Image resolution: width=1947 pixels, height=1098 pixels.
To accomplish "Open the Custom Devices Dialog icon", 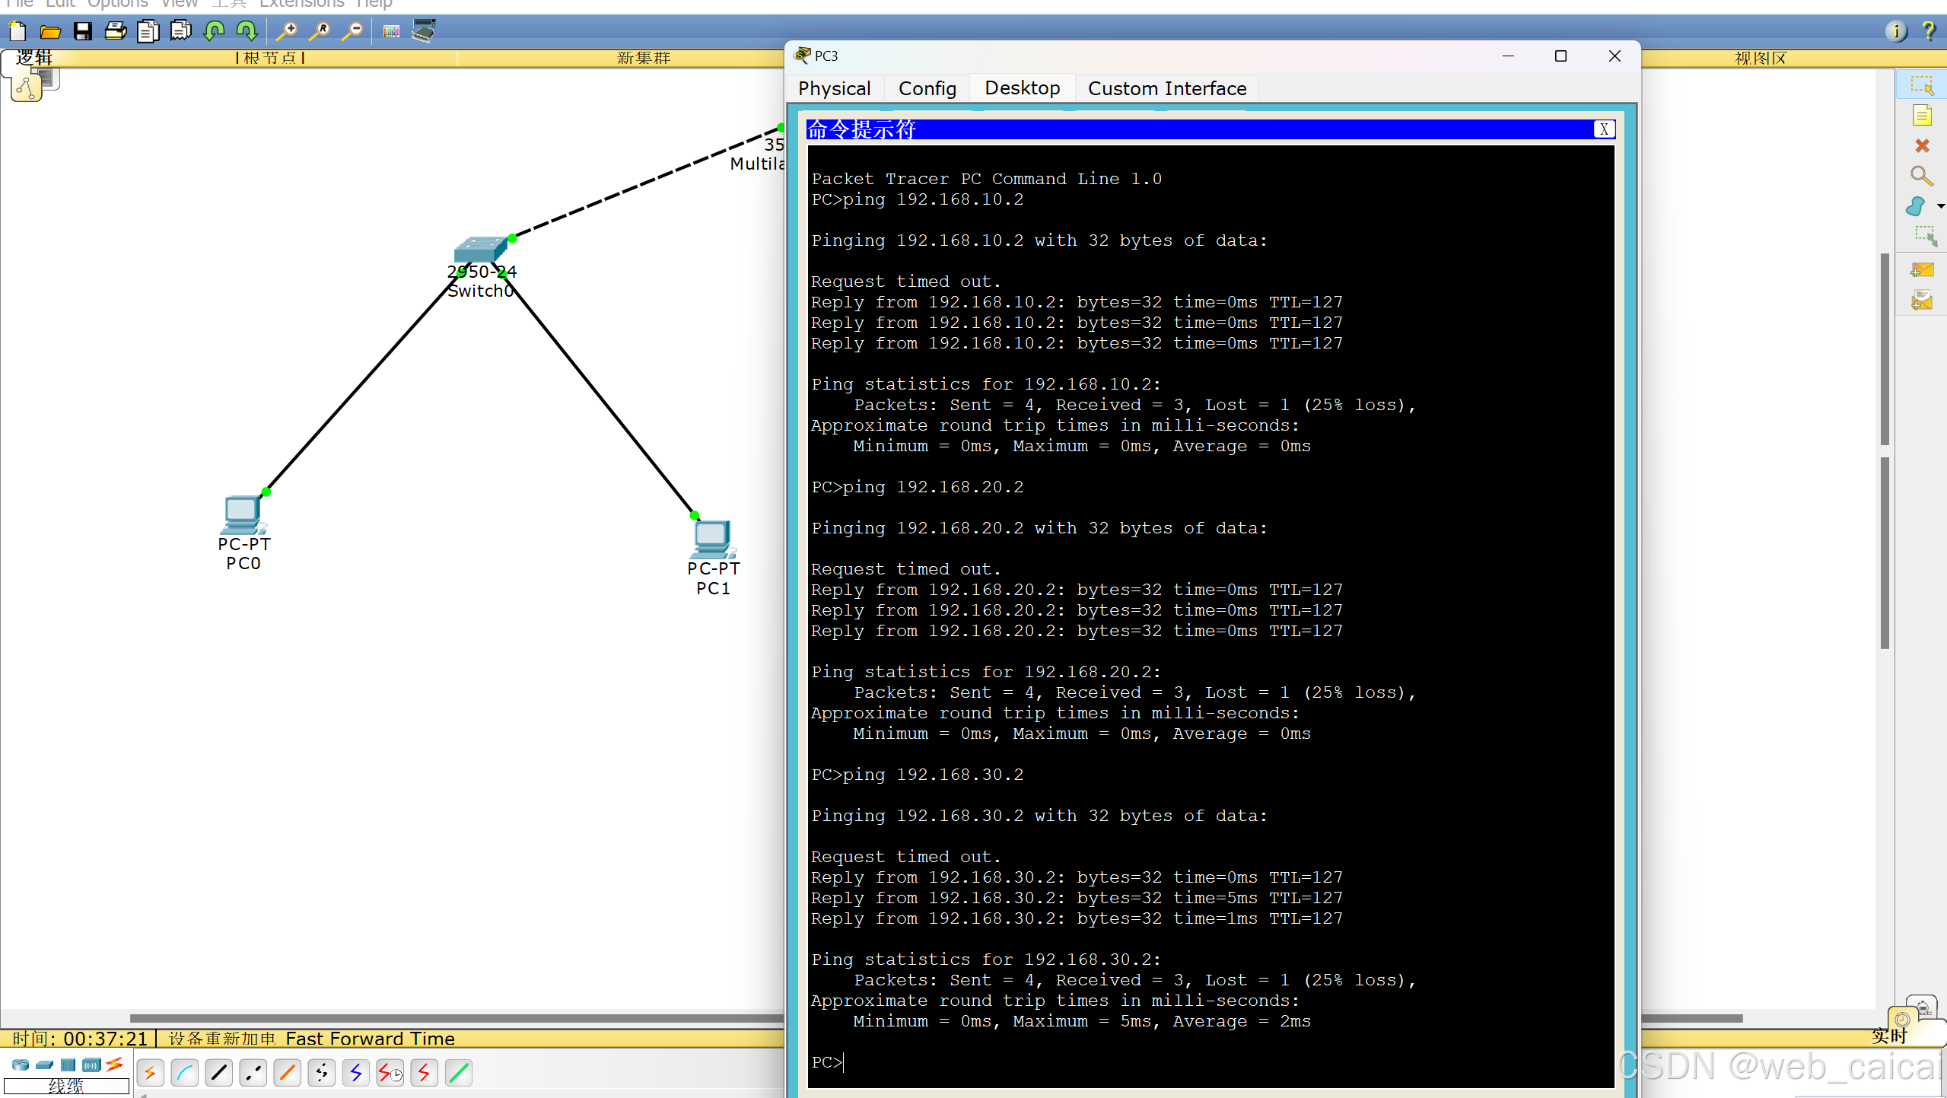I will click(x=424, y=31).
